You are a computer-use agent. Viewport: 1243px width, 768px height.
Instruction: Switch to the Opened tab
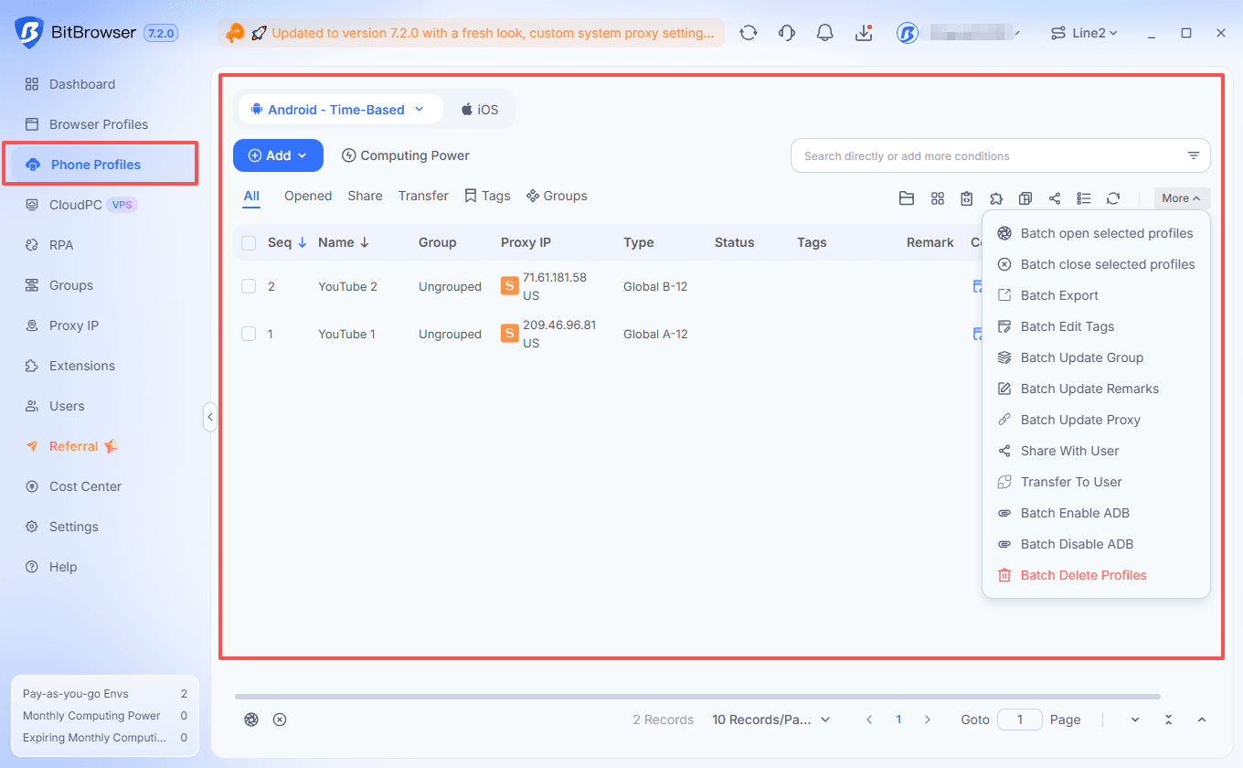coord(308,196)
